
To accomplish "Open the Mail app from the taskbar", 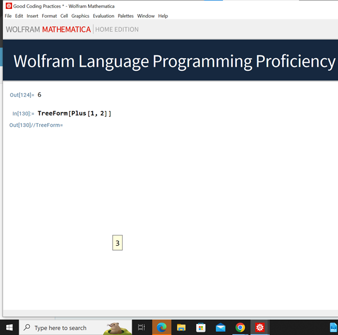I will coord(221,328).
